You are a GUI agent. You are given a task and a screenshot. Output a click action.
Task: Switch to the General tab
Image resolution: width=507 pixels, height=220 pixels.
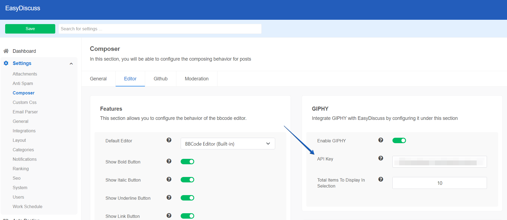[x=98, y=79]
